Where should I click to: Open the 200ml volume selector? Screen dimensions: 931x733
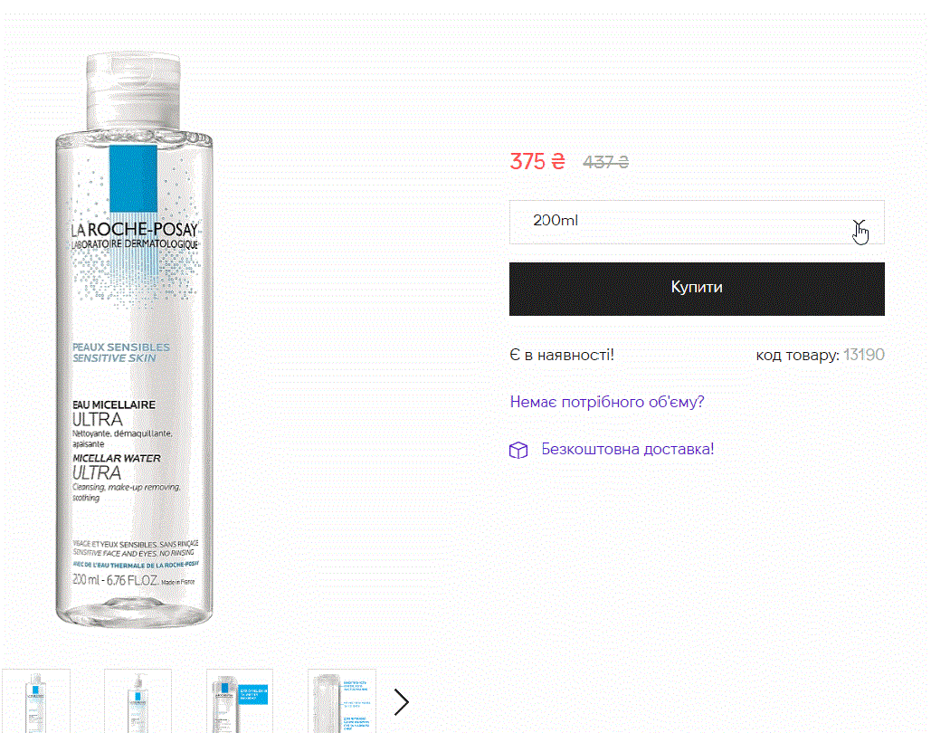click(697, 222)
